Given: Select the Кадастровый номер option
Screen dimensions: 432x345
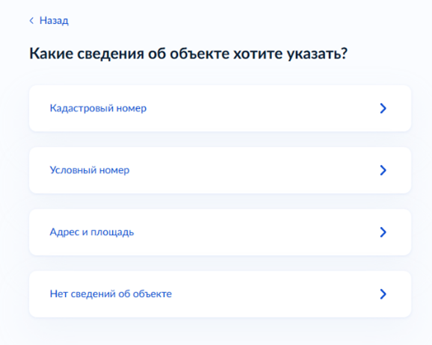Looking at the screenshot, I should pyautogui.click(x=220, y=108).
